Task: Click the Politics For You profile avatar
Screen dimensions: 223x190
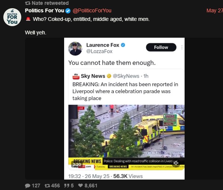Action: click(12, 17)
